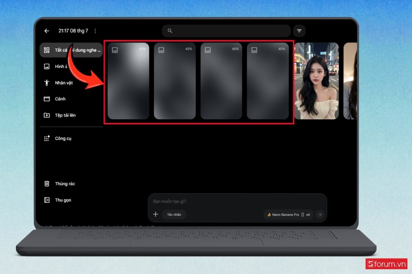
Task: Select 'Tất cả nội dung nghe...' in the sidebar
Action: [71, 50]
